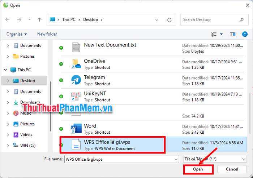The height and width of the screenshot is (178, 253).
Task: Expand the Desktop tree node
Action: [8, 81]
